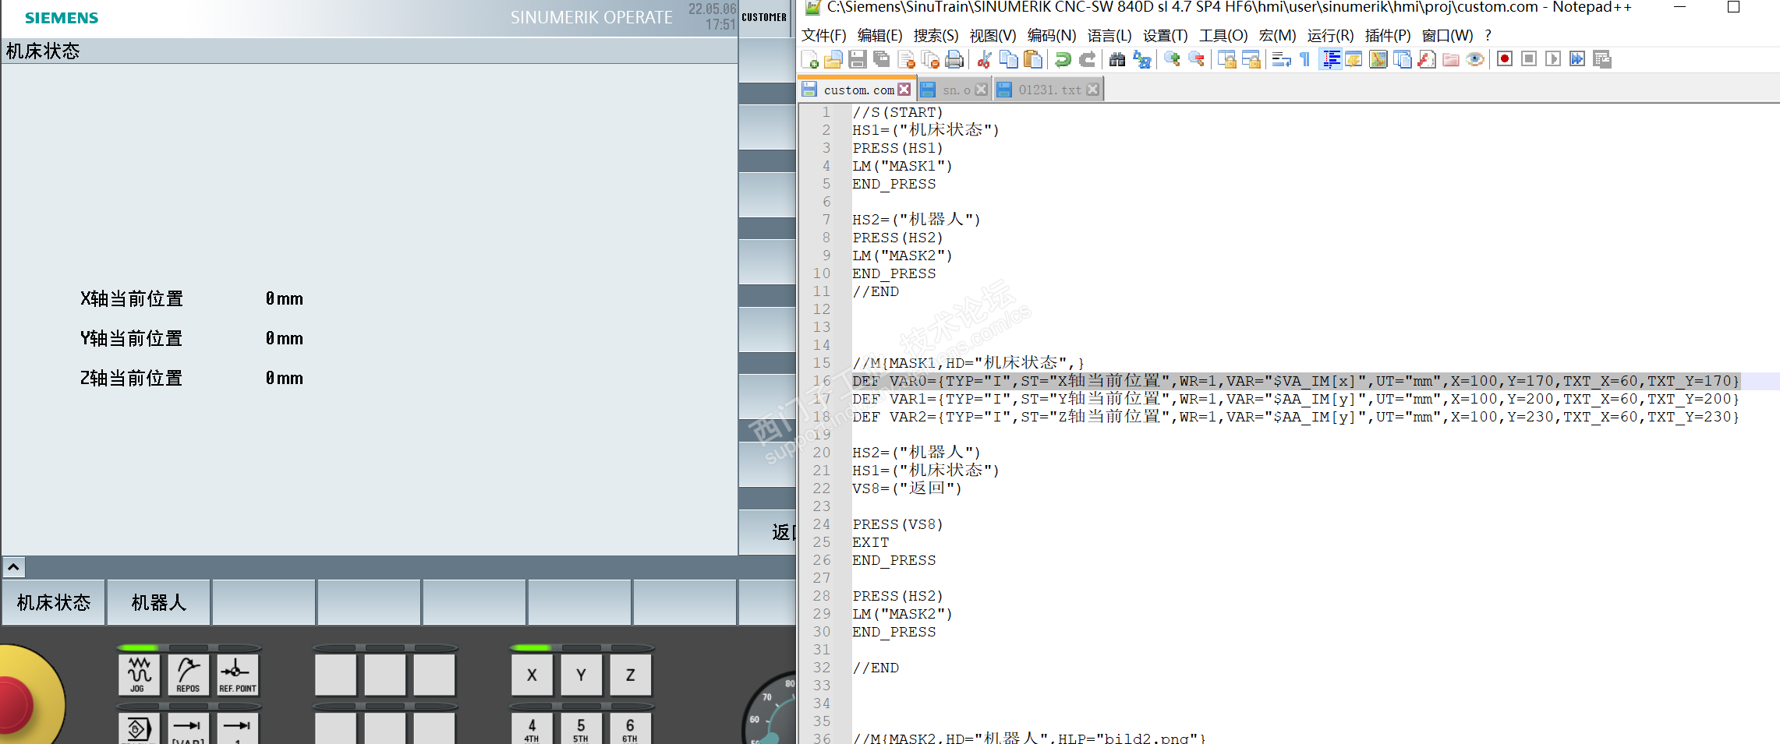1780x744 pixels.
Task: Toggle the indent guide button
Action: click(1330, 60)
